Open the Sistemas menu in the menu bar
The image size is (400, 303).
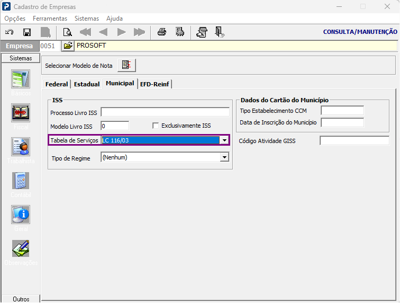pos(87,19)
